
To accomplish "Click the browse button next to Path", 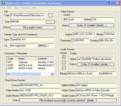I will [51, 16].
